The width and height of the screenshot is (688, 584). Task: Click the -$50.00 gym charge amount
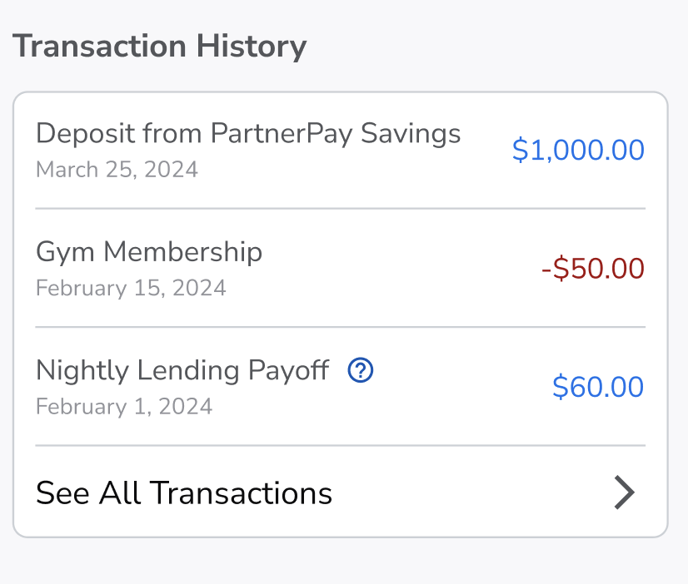[592, 269]
